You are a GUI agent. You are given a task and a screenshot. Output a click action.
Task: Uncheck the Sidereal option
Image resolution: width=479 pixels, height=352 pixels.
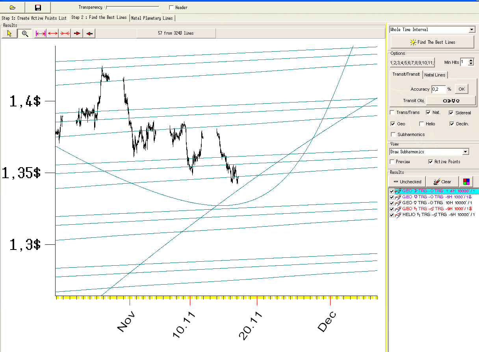[451, 113]
